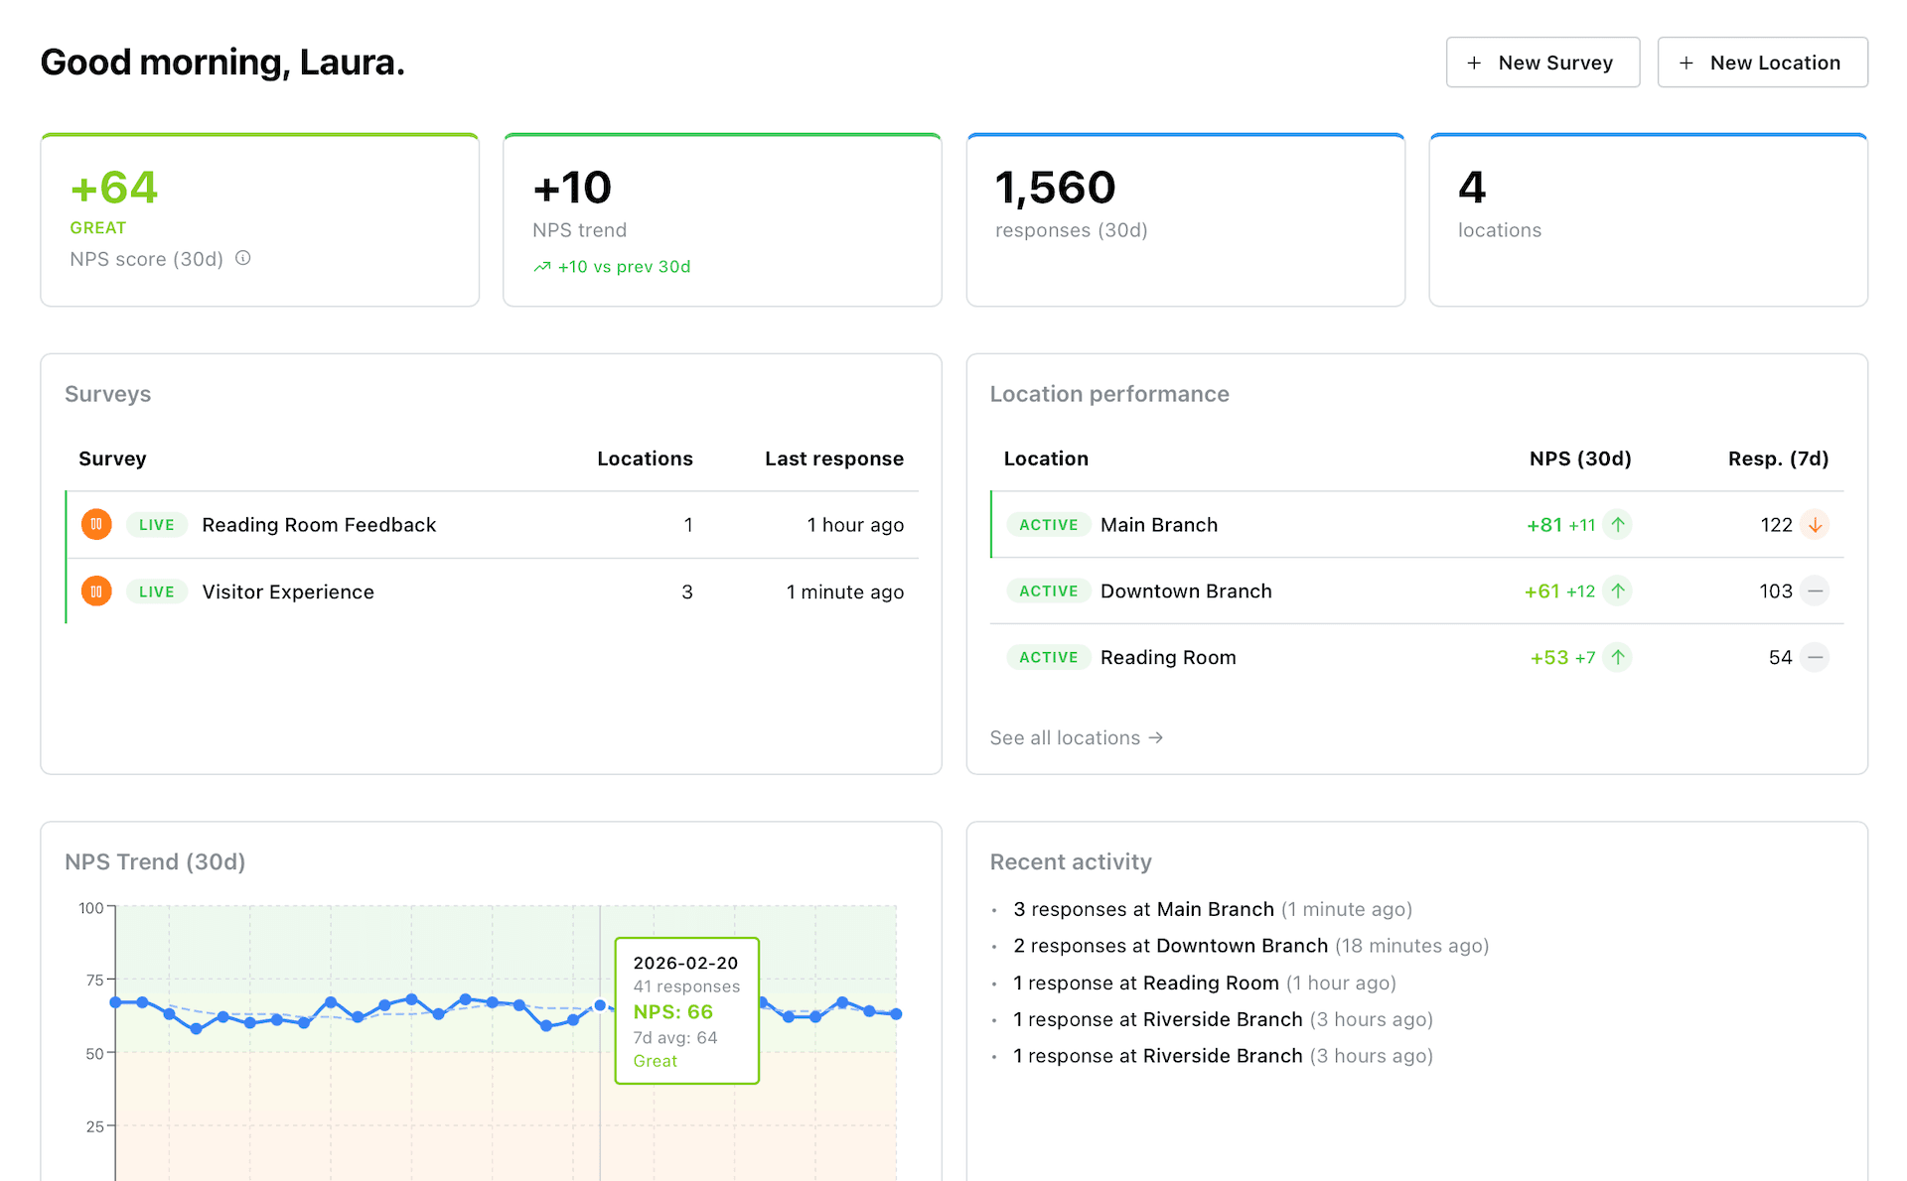This screenshot has height=1181, width=1907.
Task: Click the Main Branch NPS up-arrow icon
Action: point(1618,524)
